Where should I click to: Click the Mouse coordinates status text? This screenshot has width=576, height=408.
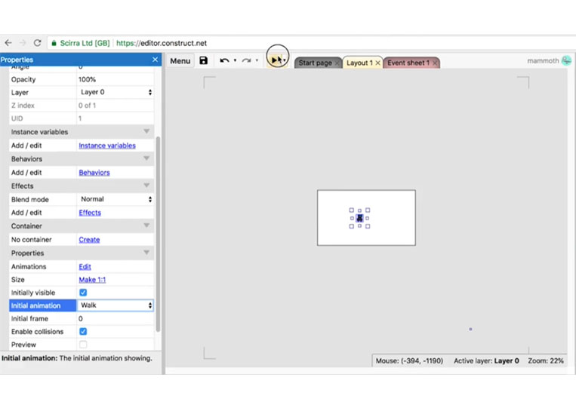[409, 360]
